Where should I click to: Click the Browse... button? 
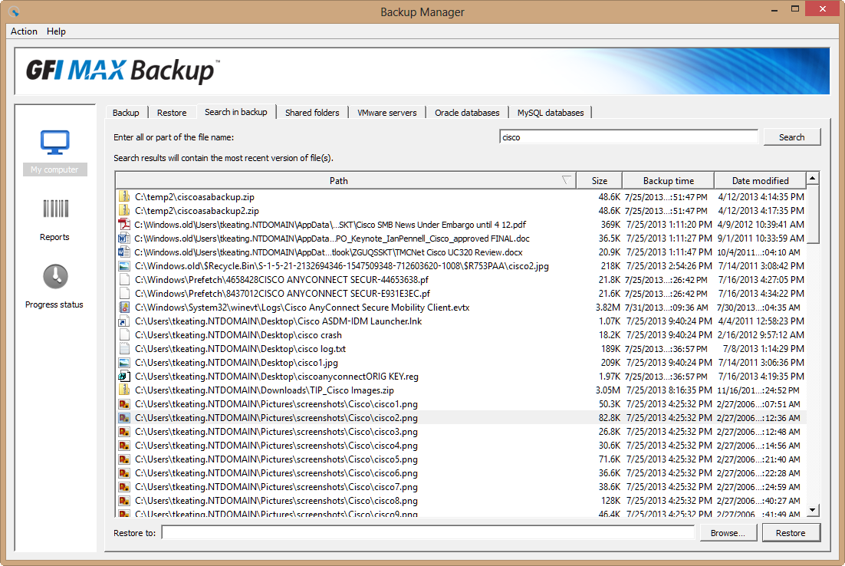click(x=727, y=533)
